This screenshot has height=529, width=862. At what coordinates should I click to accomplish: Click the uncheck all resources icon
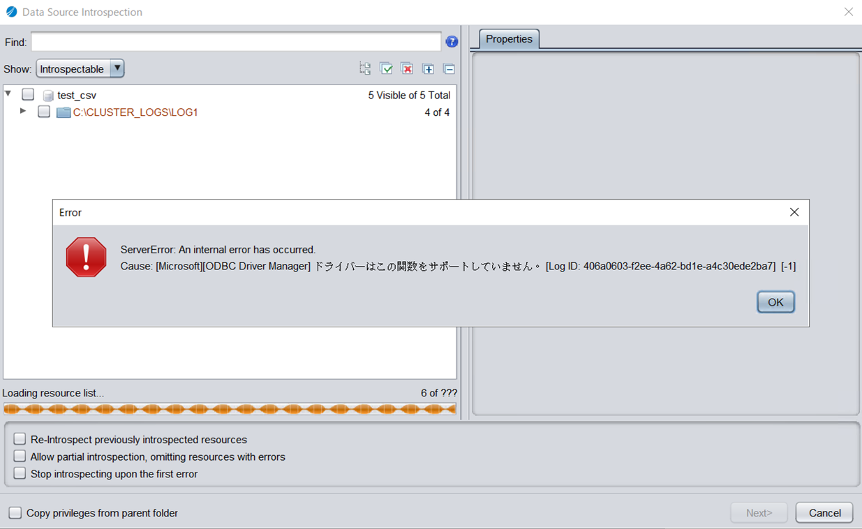(407, 68)
